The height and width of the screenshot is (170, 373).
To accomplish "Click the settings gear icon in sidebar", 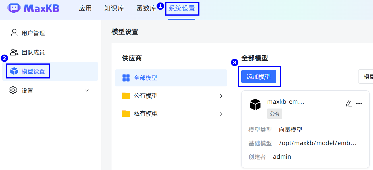I will (13, 90).
